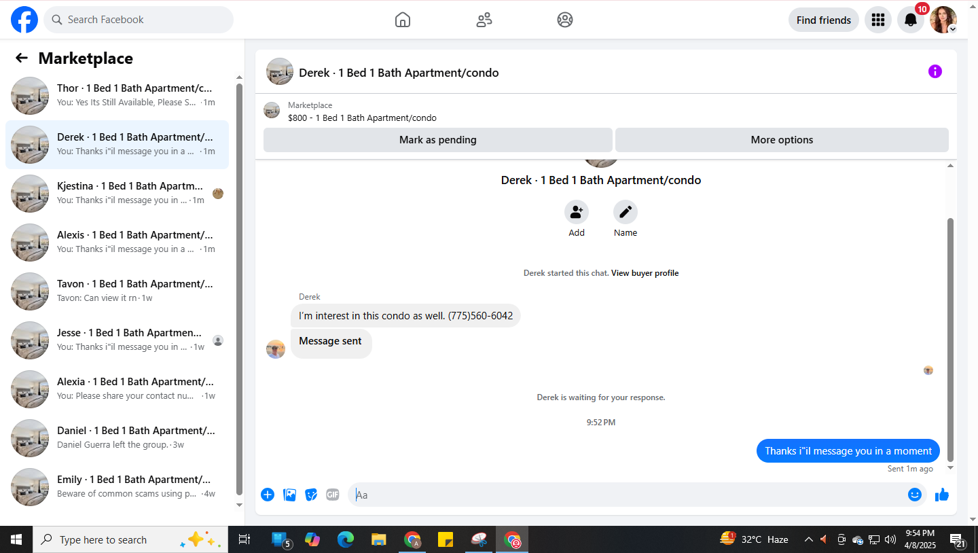Open more actions plus icon in composer

click(x=268, y=495)
